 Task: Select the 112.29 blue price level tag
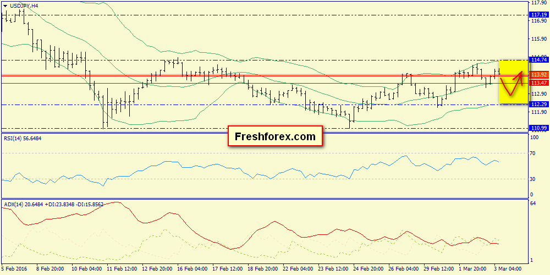538,105
